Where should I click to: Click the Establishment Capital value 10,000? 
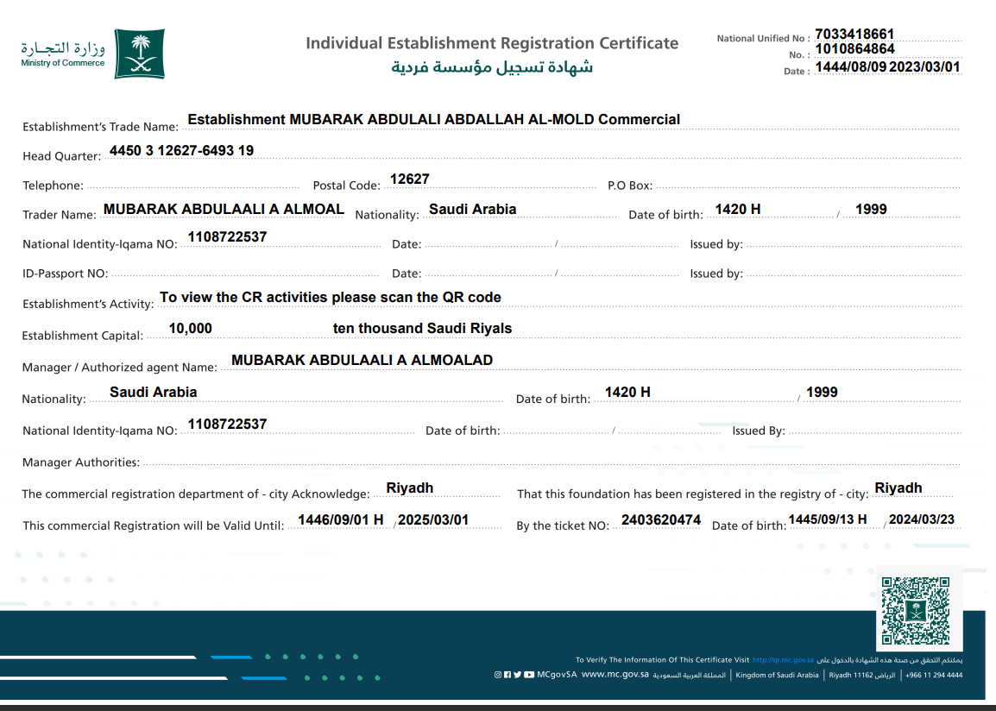[x=190, y=329]
